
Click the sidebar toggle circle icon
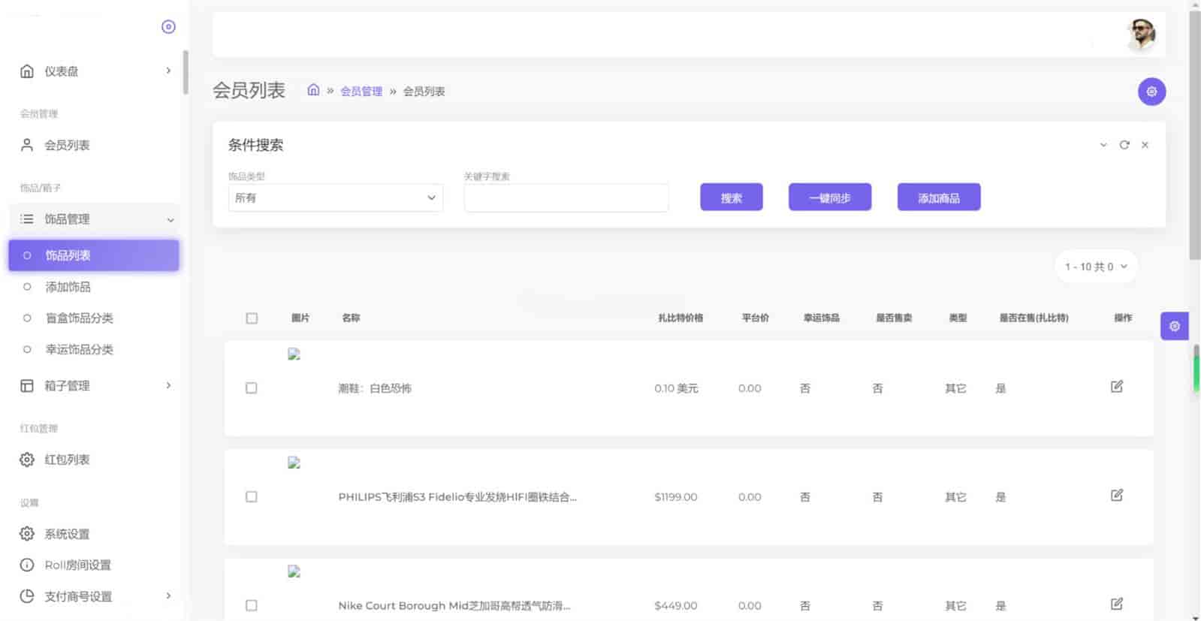pos(168,27)
